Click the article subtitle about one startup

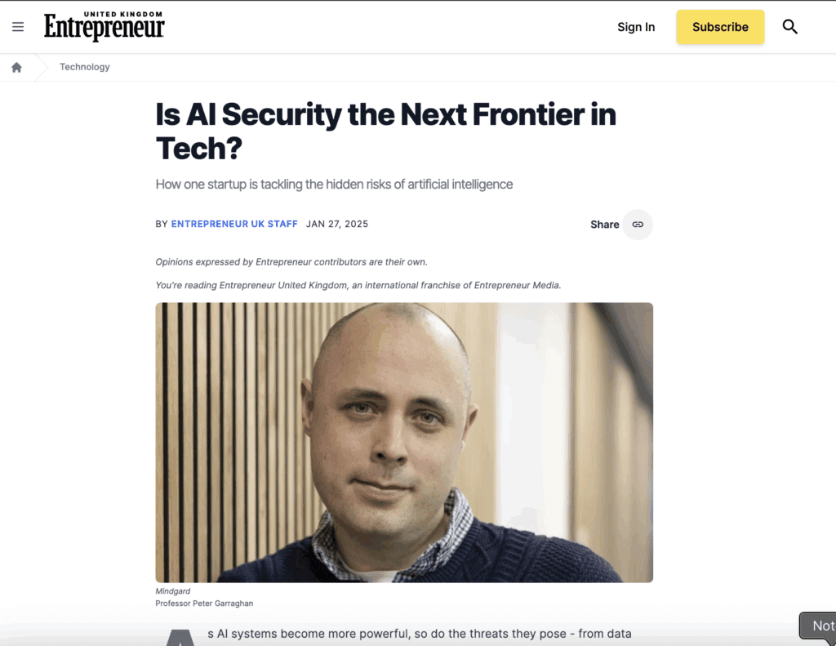(334, 185)
